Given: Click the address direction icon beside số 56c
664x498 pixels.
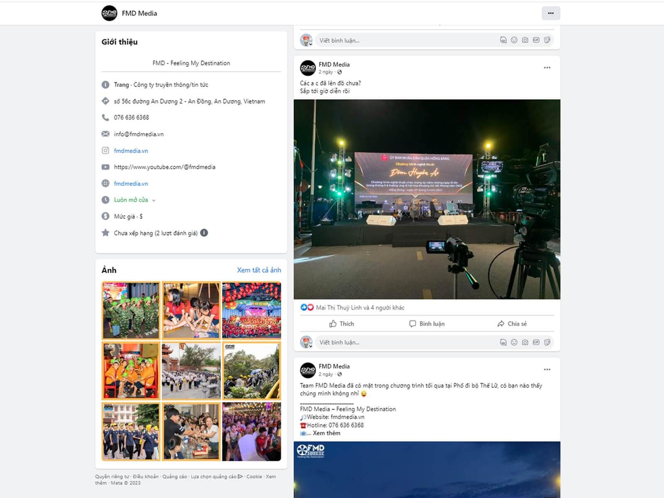Looking at the screenshot, I should [x=105, y=101].
